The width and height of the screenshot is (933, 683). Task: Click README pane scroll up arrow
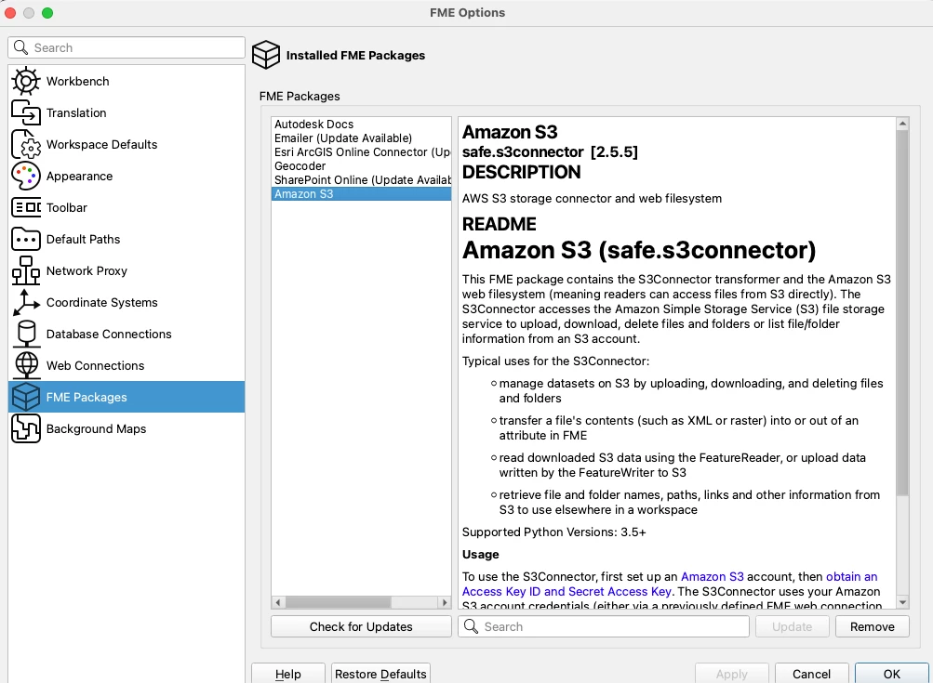click(x=902, y=124)
